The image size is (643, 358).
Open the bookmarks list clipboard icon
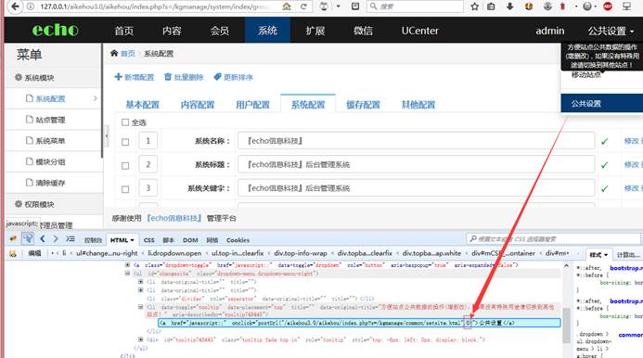pos(491,6)
